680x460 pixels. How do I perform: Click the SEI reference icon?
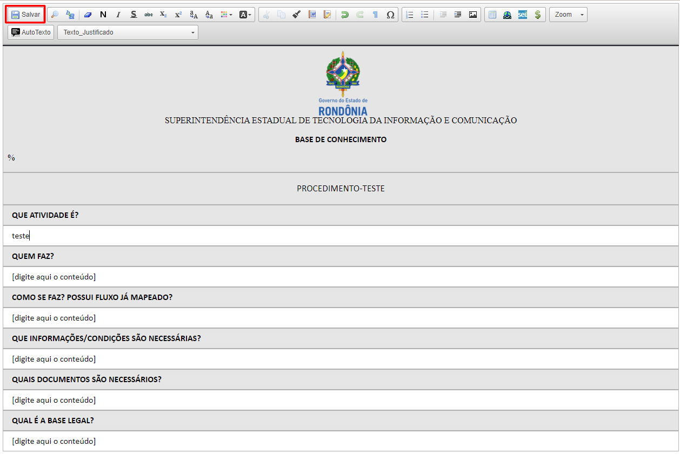pos(522,15)
